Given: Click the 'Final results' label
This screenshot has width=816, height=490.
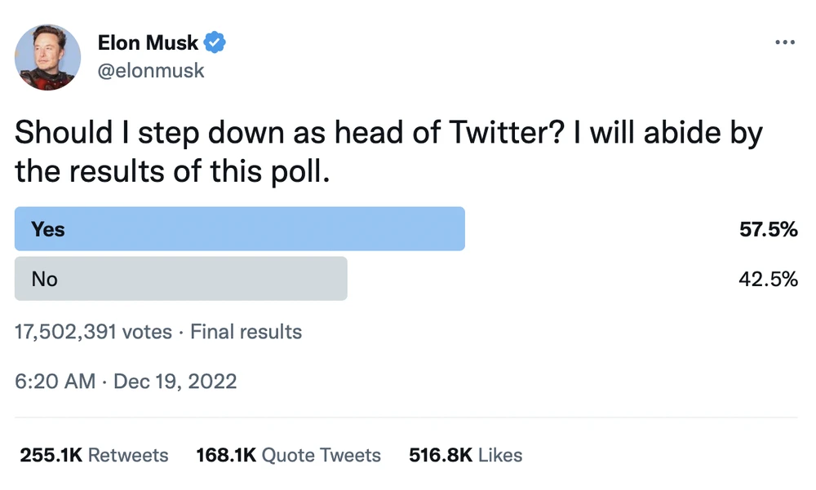Looking at the screenshot, I should [246, 332].
